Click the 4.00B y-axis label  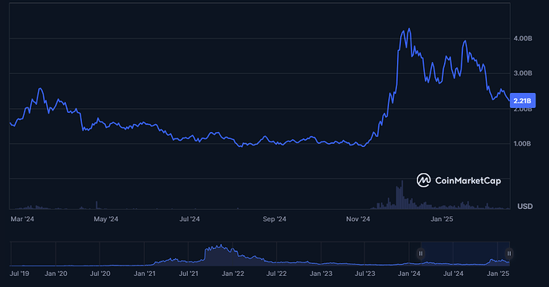[x=523, y=38]
